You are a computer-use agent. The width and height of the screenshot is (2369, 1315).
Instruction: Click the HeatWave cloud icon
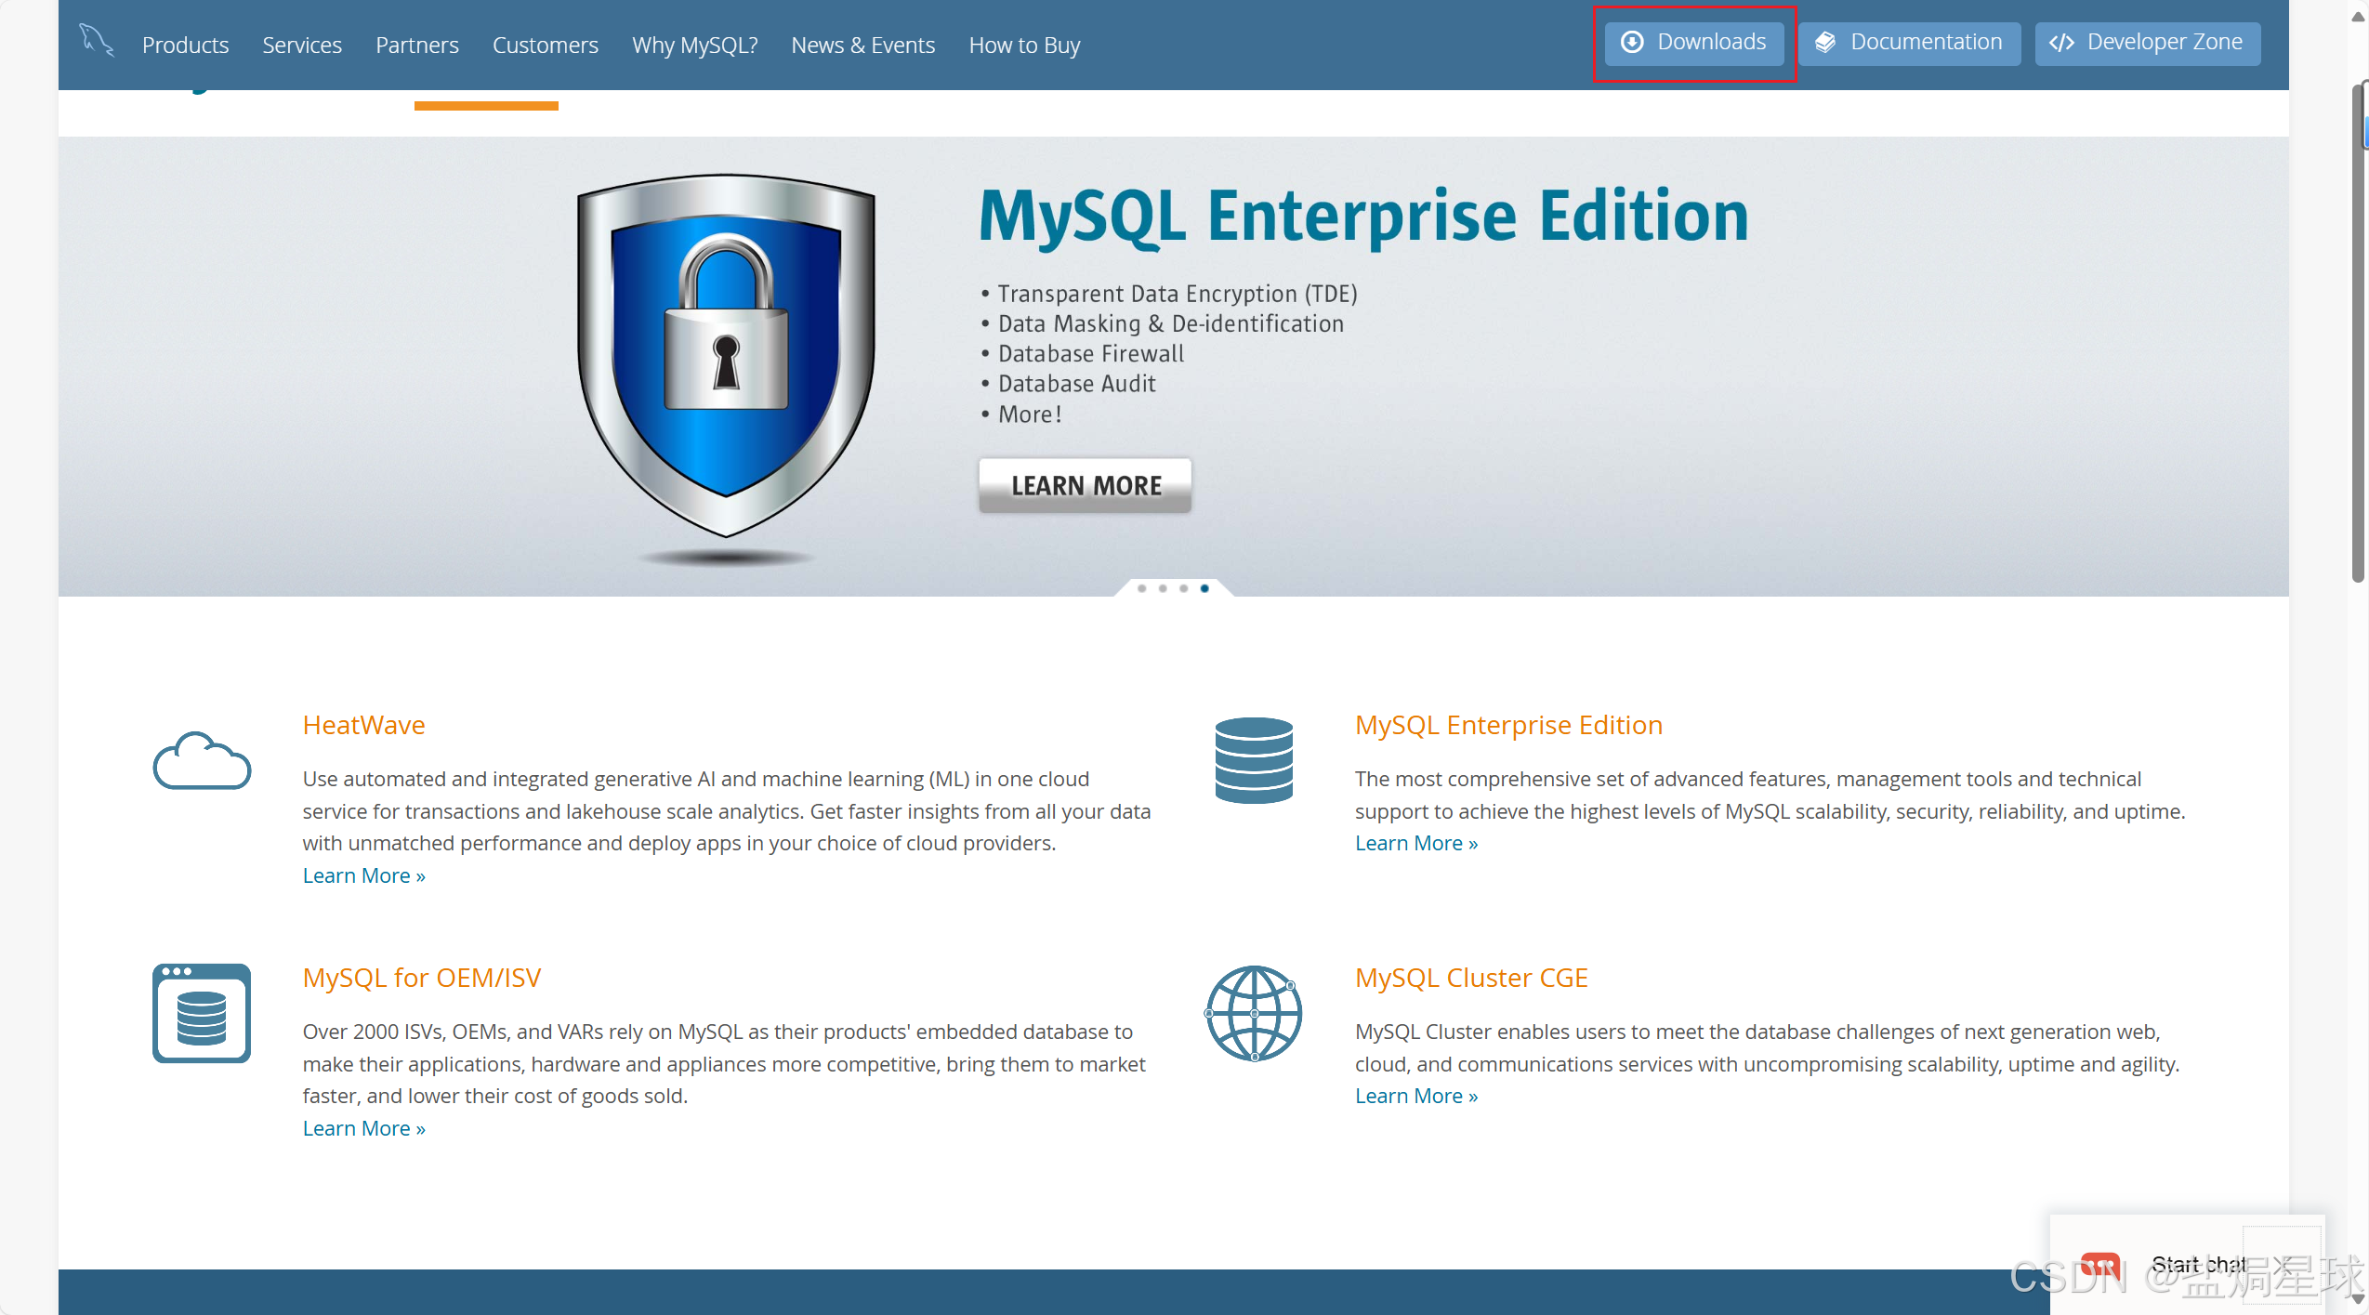(x=202, y=760)
